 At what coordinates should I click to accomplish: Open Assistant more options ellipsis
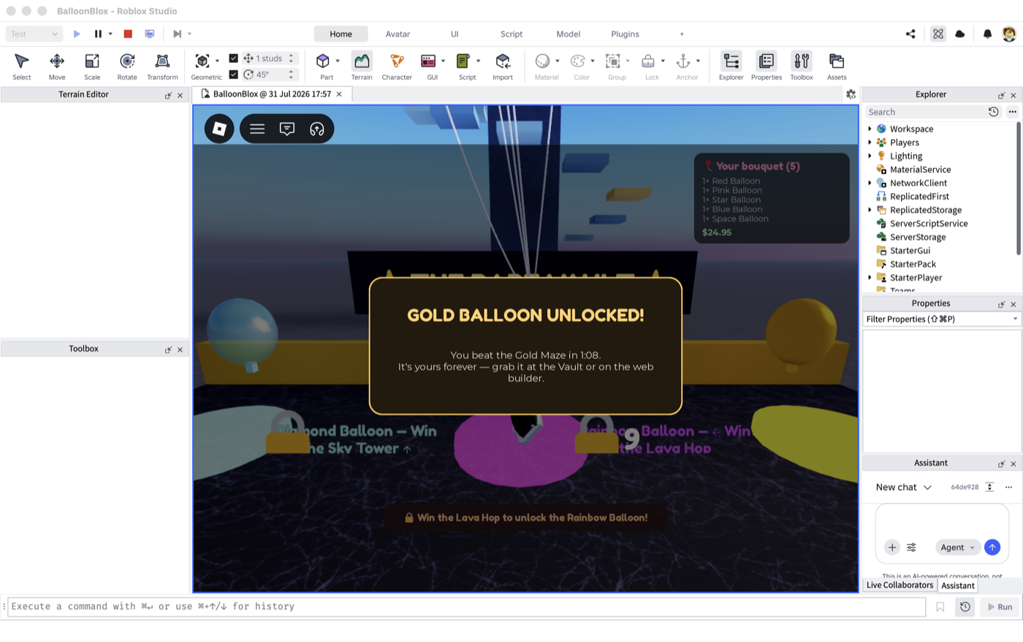pos(1008,487)
